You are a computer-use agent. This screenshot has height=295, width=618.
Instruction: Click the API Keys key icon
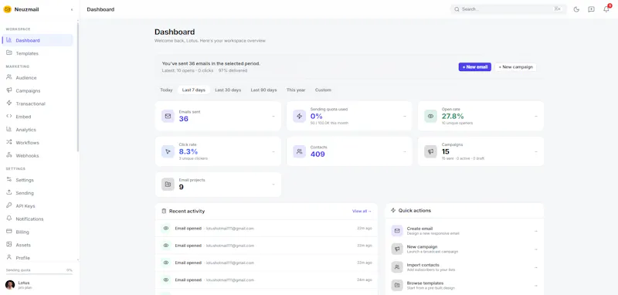pyautogui.click(x=9, y=205)
